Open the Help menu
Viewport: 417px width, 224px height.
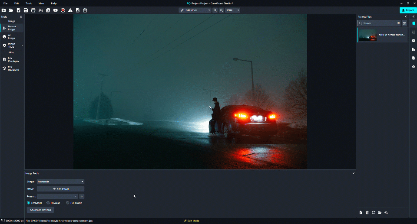pyautogui.click(x=54, y=3)
